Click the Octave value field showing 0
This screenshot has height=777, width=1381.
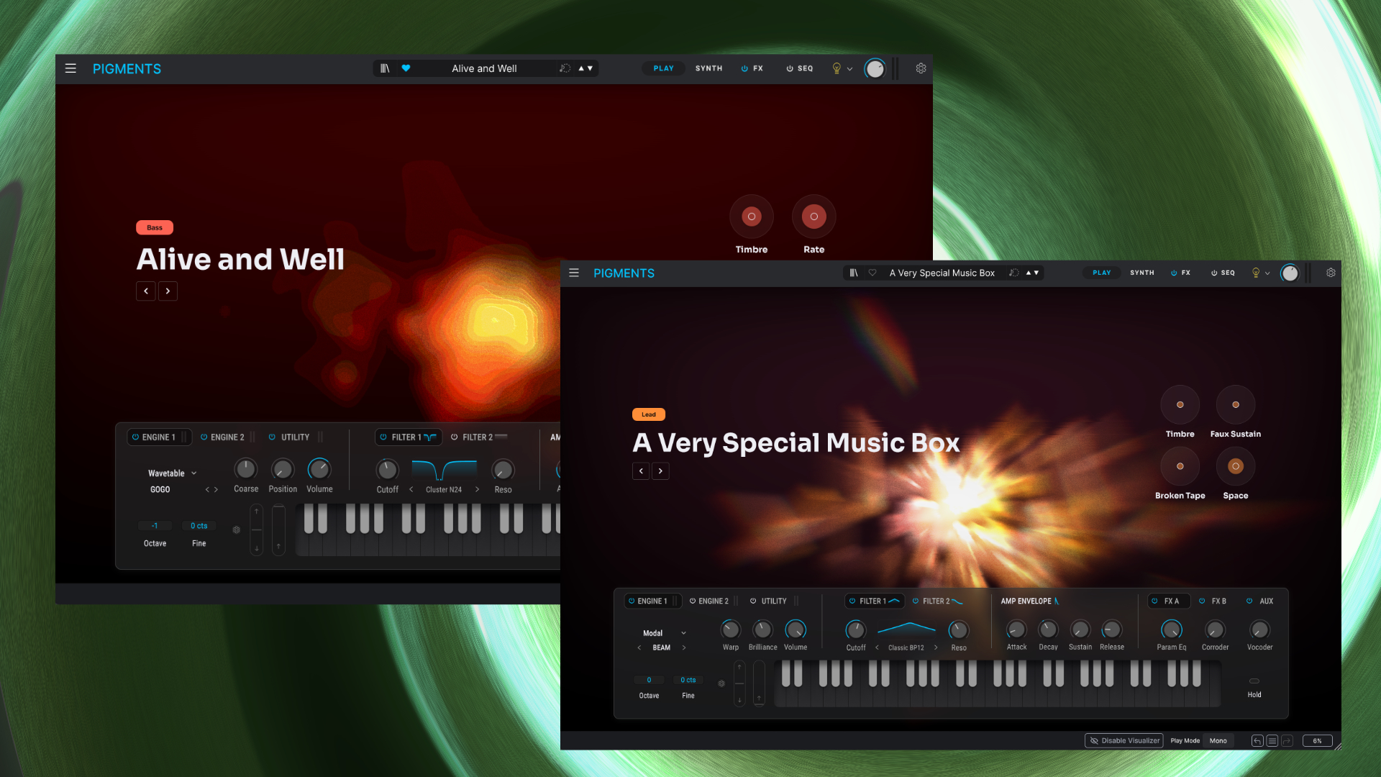649,680
